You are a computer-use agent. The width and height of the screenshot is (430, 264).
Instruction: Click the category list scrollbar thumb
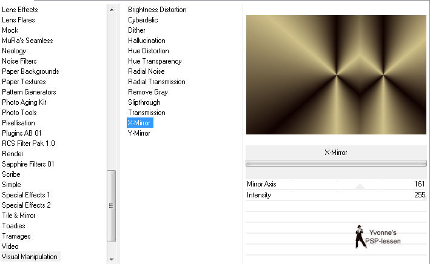pos(112,206)
